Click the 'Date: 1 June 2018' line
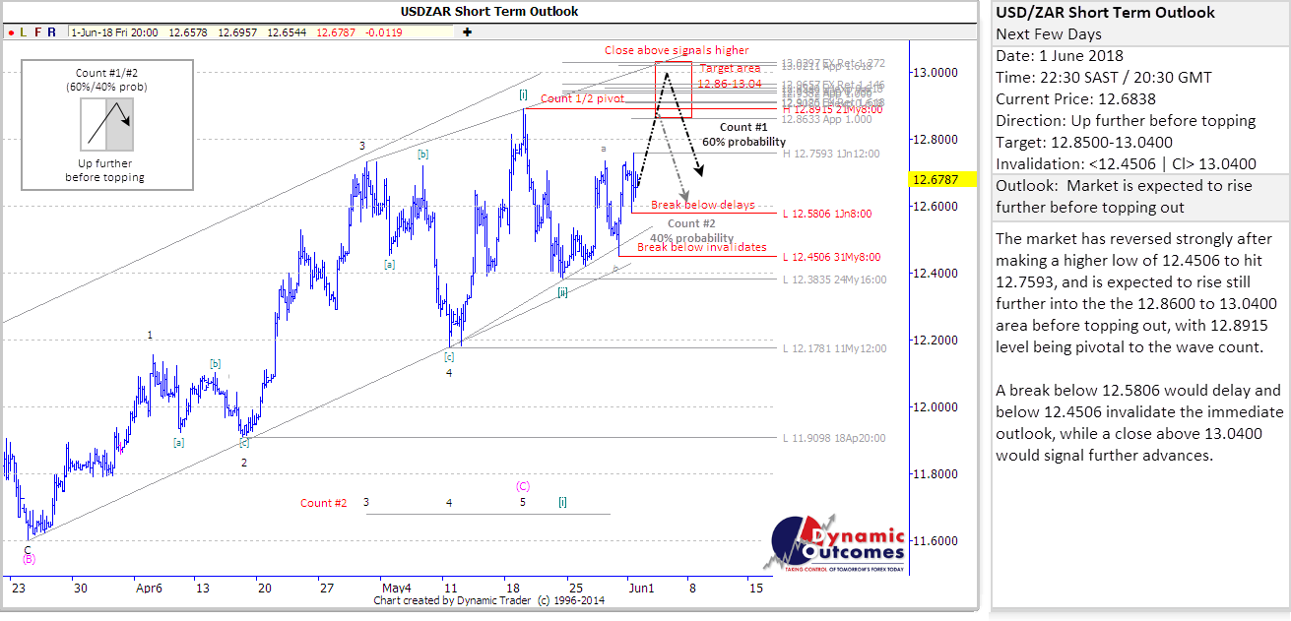The width and height of the screenshot is (1291, 621). click(1060, 56)
